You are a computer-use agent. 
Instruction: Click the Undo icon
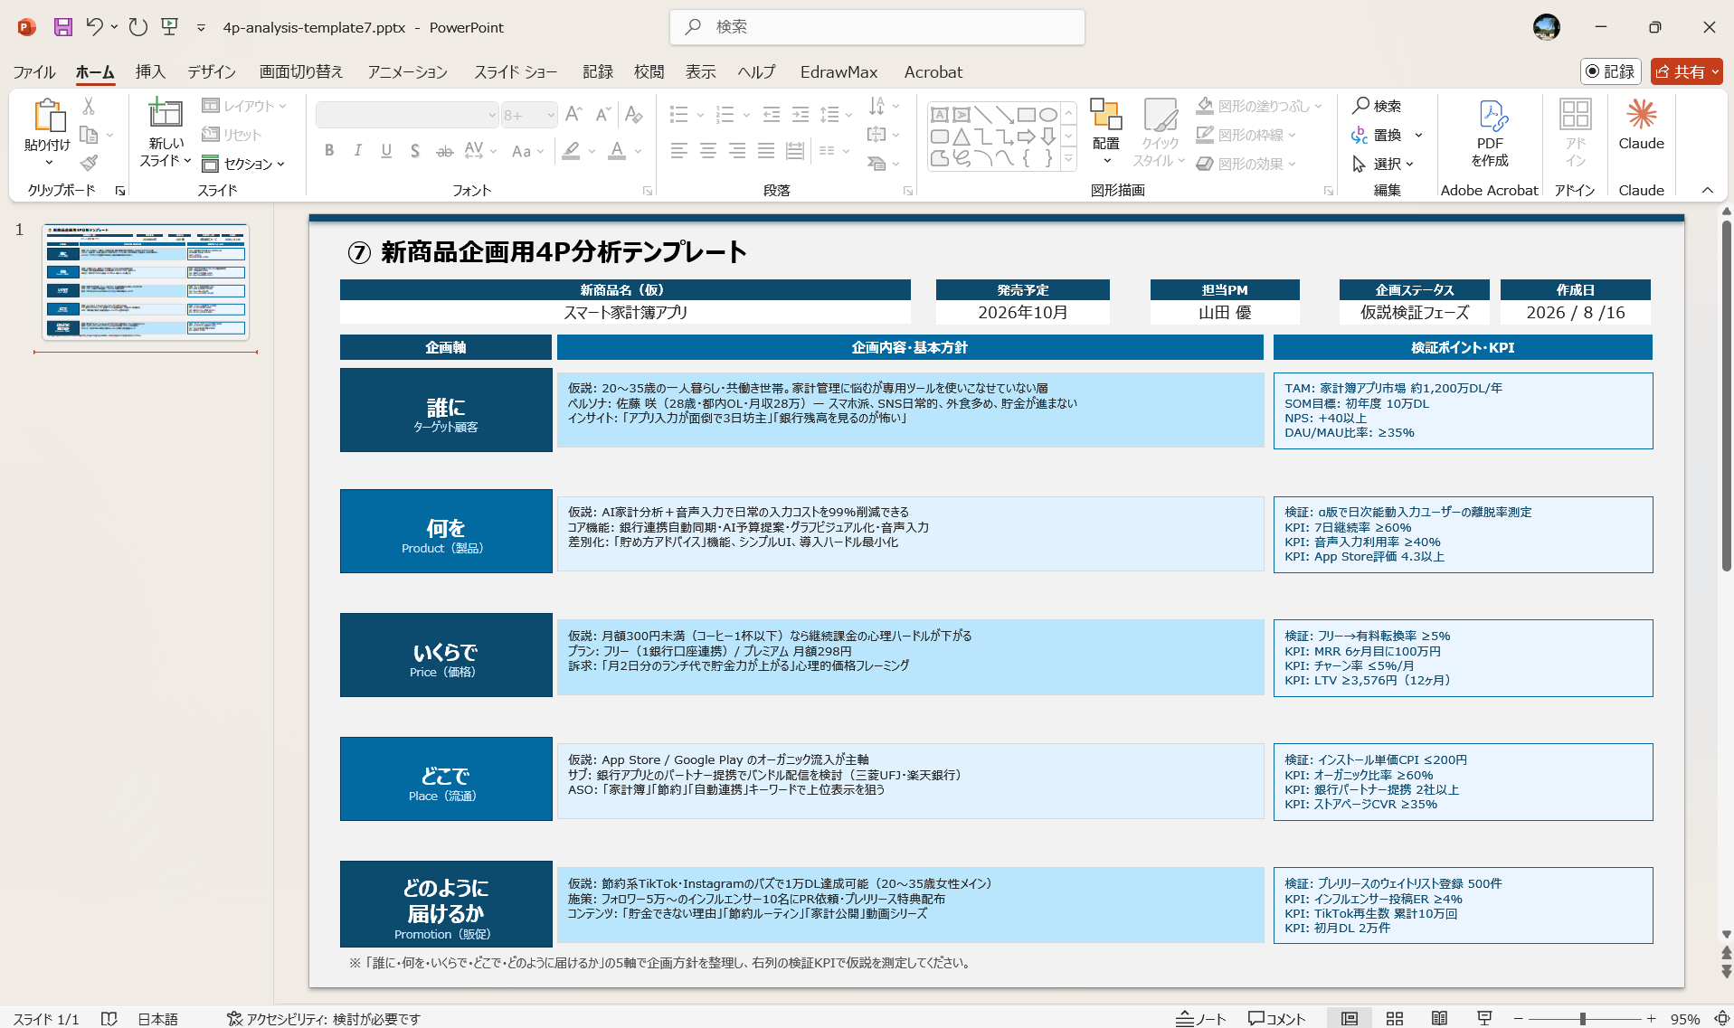coord(94,27)
